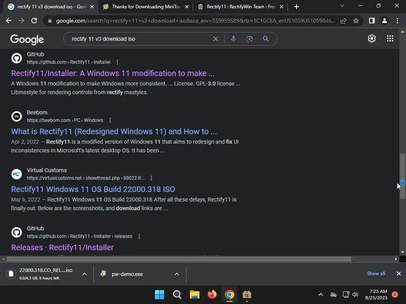Screen dimensions: 406x304
Task: Click the horizontal scrollbar thumb
Action: [x=179, y=259]
